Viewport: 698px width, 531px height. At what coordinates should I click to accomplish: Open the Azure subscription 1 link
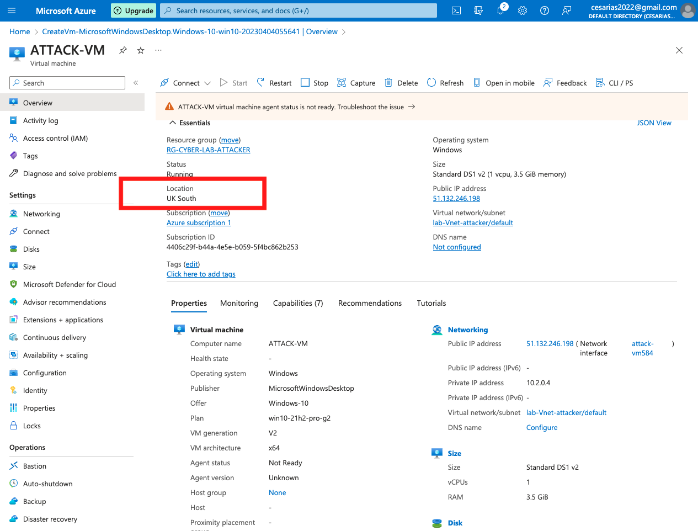coord(199,223)
